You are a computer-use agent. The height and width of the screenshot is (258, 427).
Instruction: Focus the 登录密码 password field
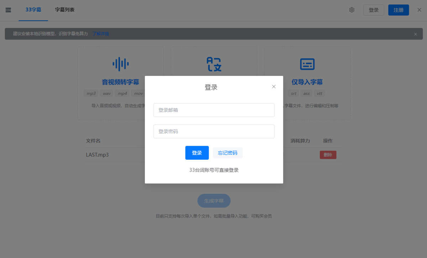(x=214, y=131)
